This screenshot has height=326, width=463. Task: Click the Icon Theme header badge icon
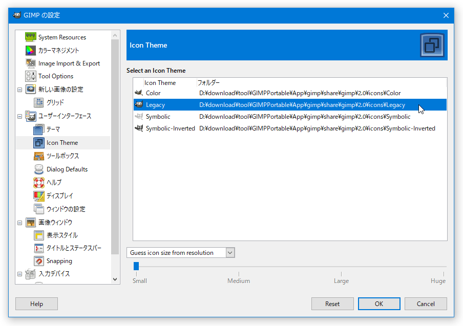point(432,45)
